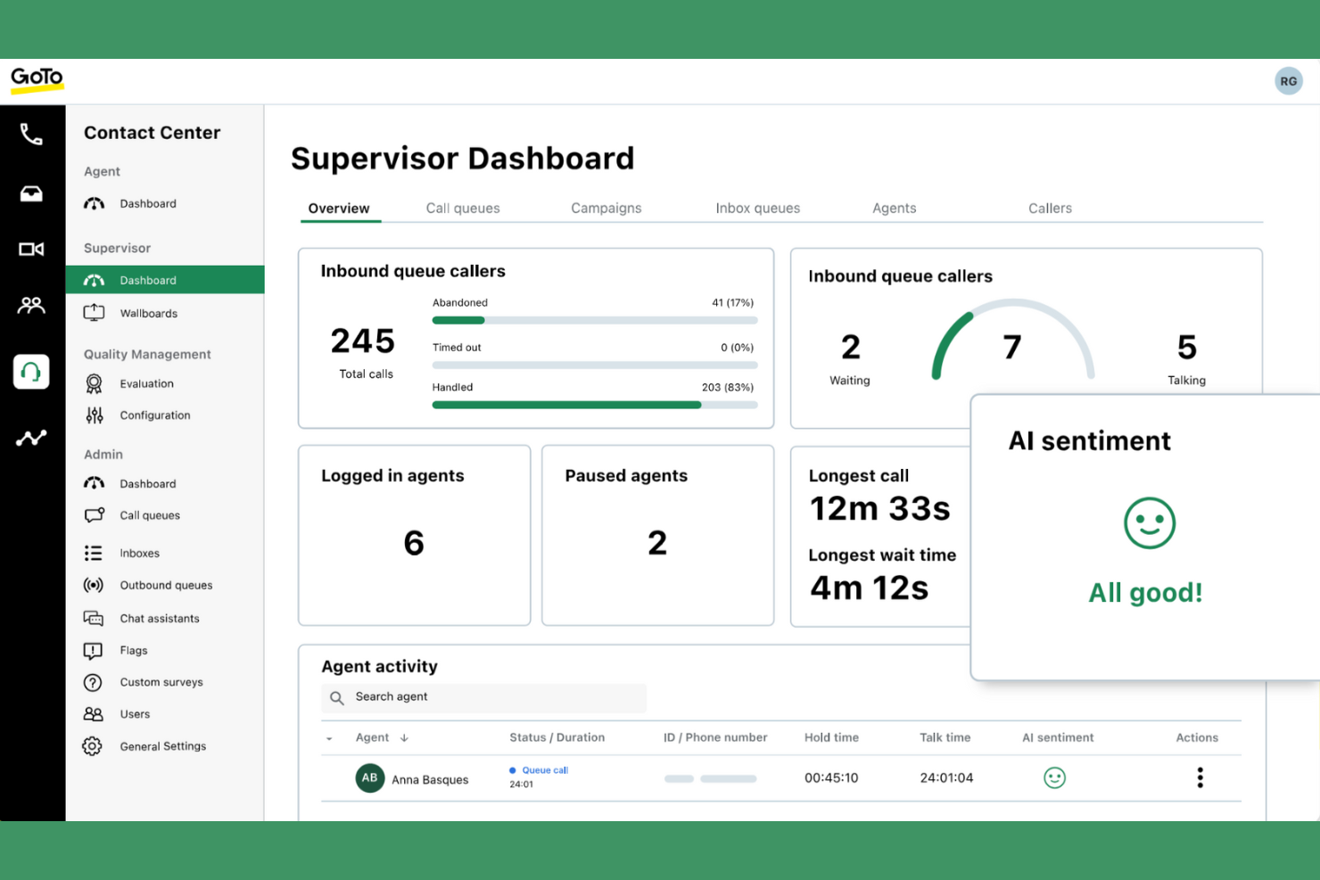1320x880 pixels.
Task: Click the happy-face AI sentiment icon for Anna Basques
Action: [x=1054, y=777]
